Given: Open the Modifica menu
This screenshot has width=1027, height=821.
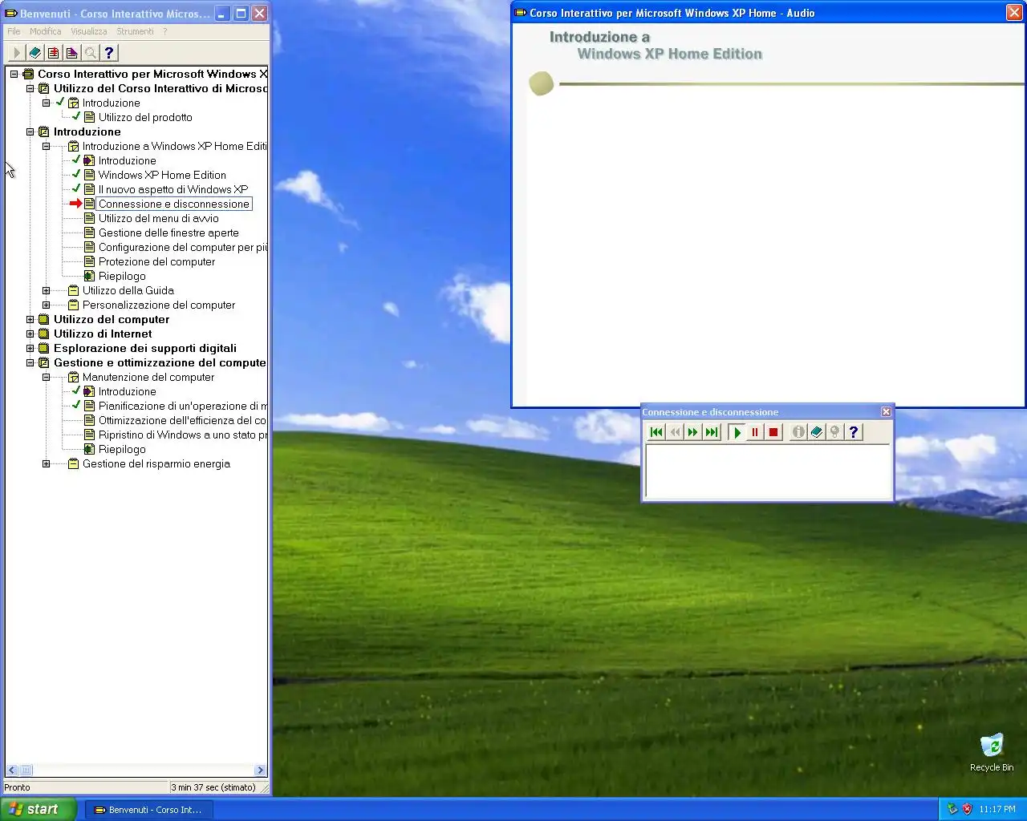Looking at the screenshot, I should pyautogui.click(x=46, y=31).
